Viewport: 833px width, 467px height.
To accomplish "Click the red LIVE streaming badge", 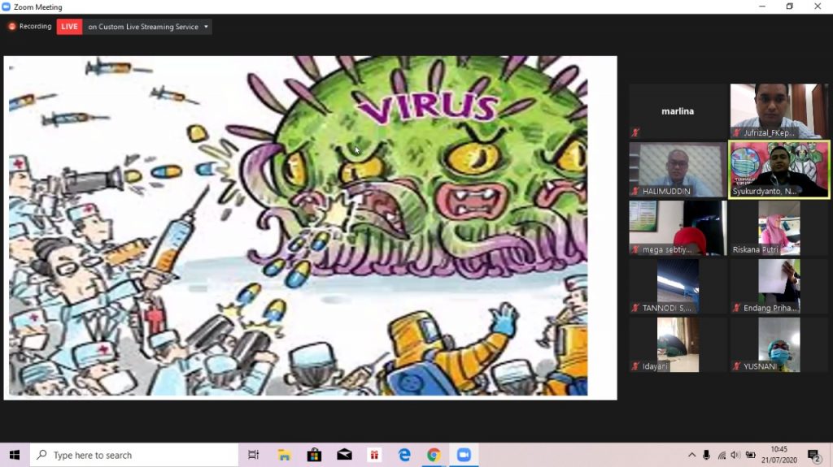I will click(69, 27).
